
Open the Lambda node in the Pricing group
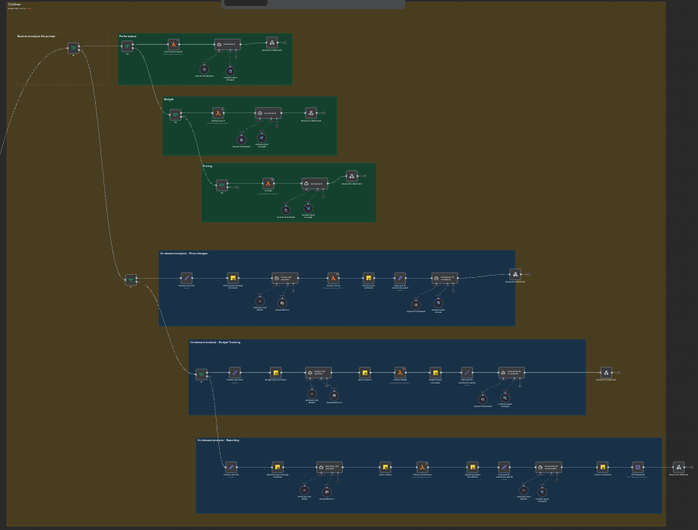(268, 183)
